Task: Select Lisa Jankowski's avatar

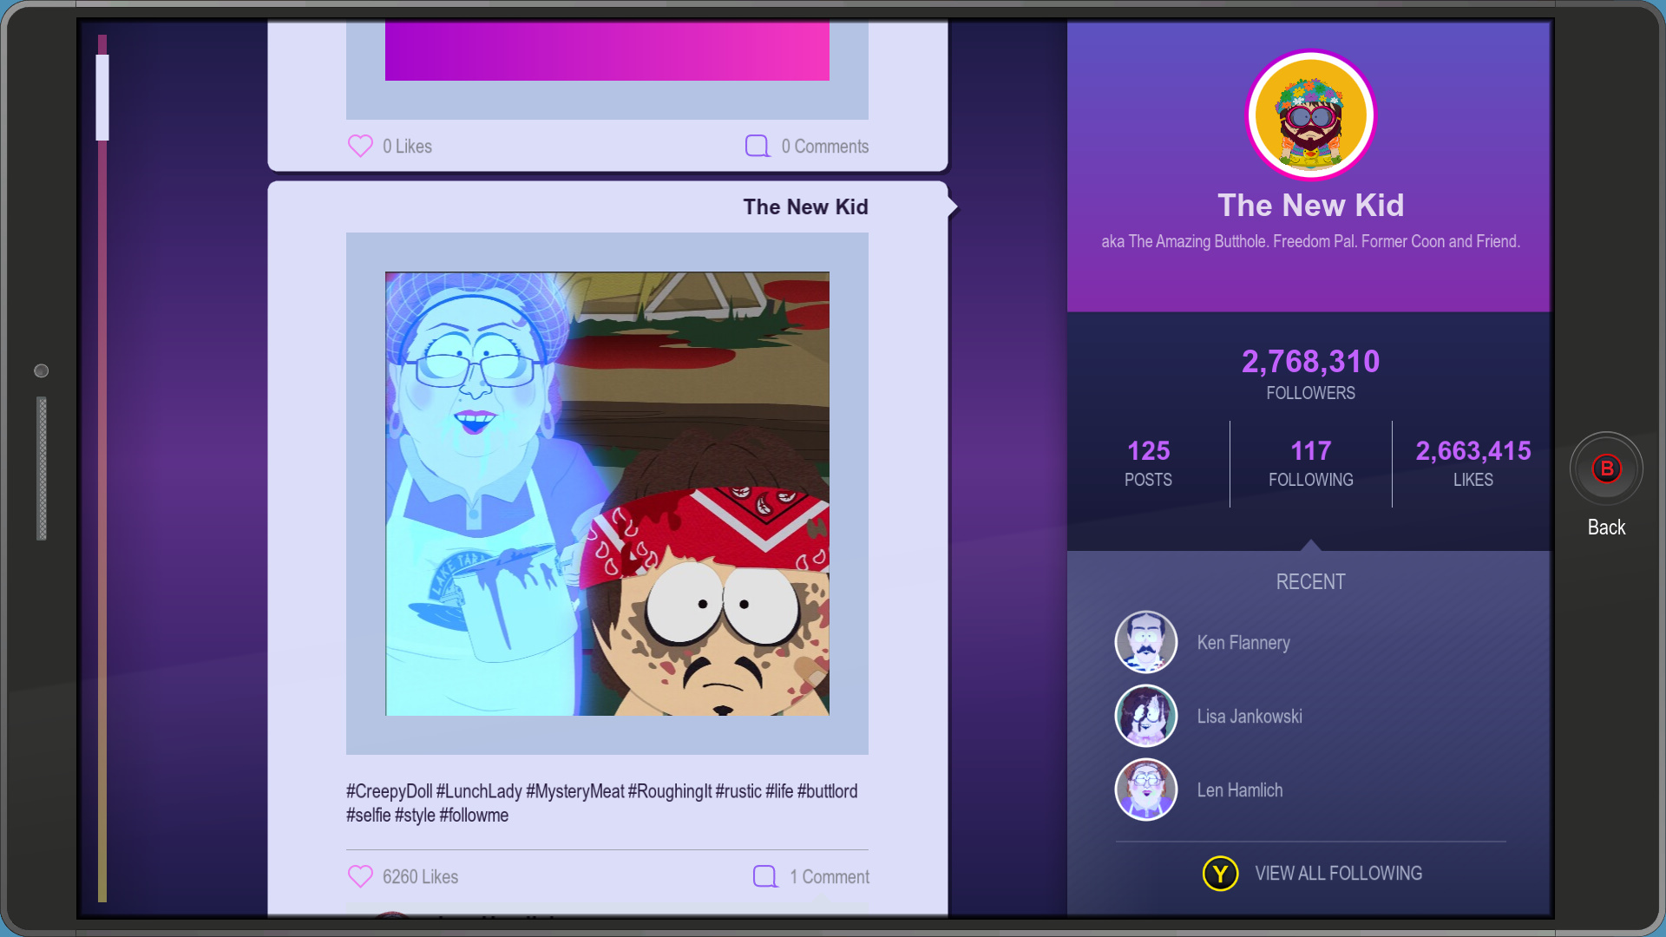Action: point(1145,716)
